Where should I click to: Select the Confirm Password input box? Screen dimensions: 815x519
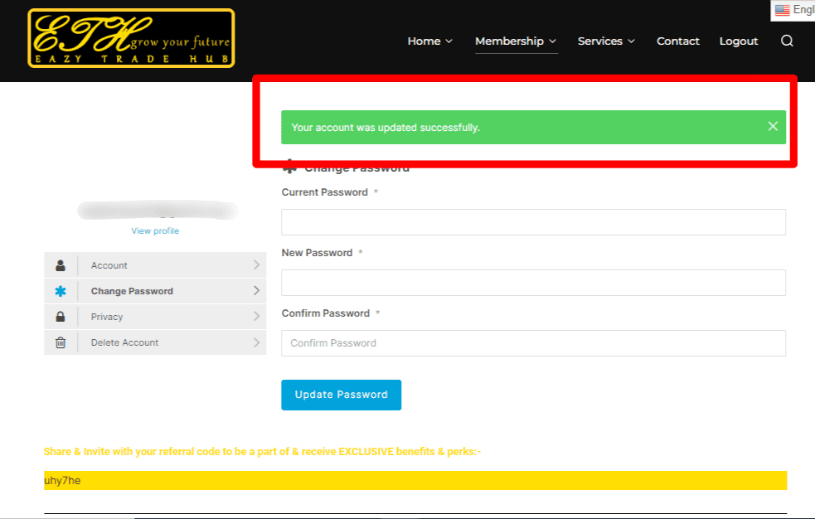(533, 343)
